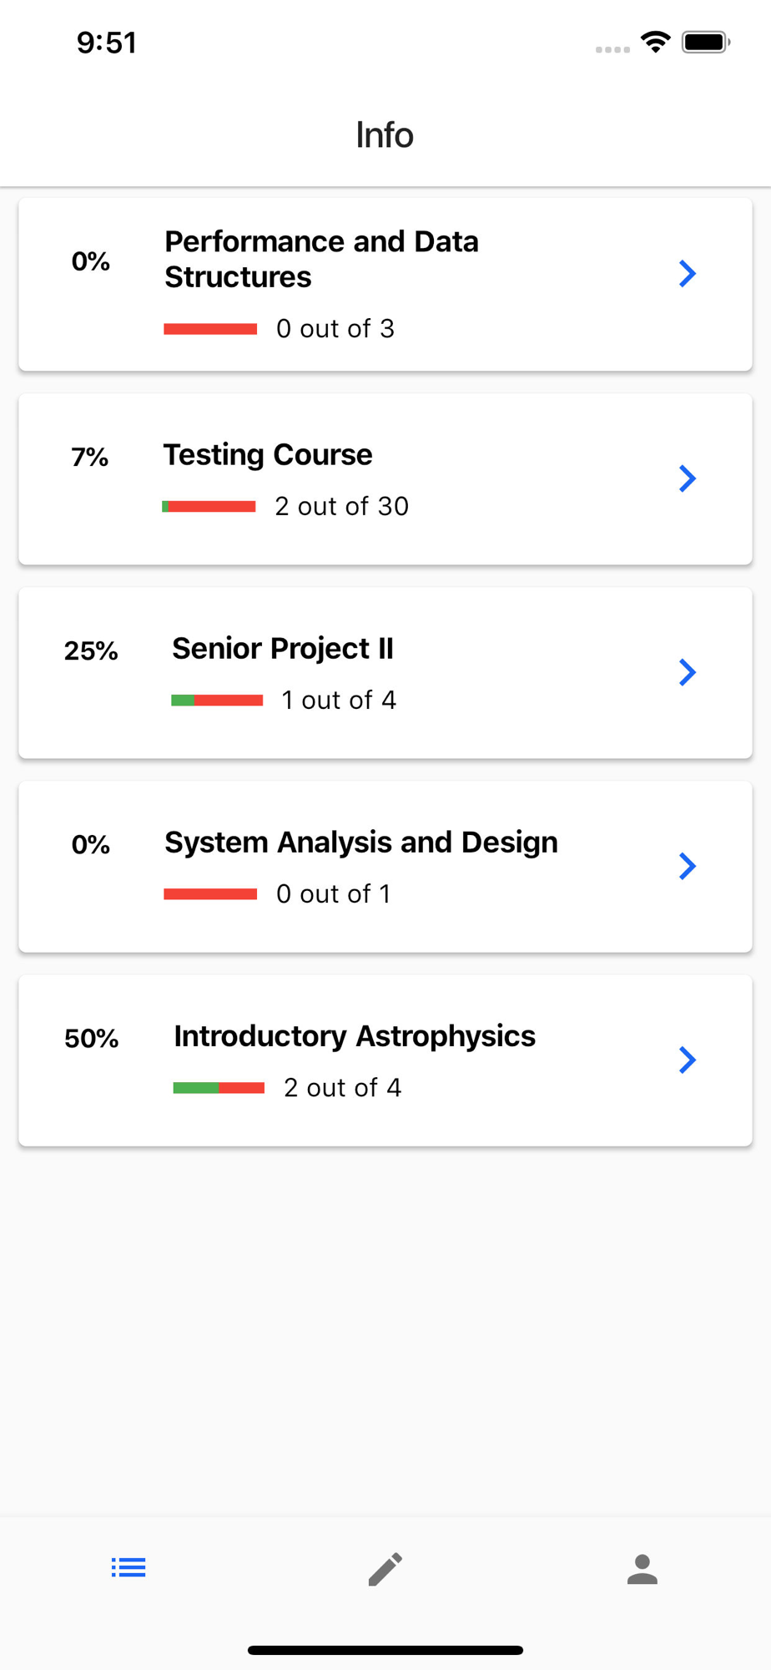Expand the Senior Project II chevron
Viewport: 771px width, 1670px height.
[688, 672]
